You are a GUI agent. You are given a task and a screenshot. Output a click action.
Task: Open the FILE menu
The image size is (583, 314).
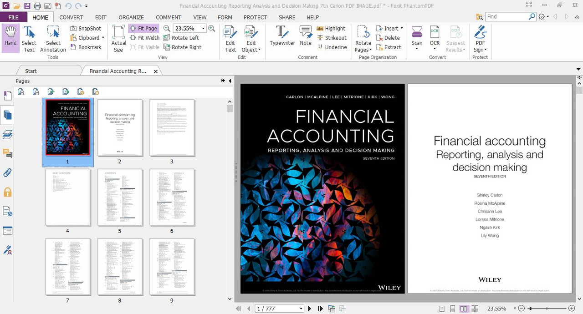point(13,17)
